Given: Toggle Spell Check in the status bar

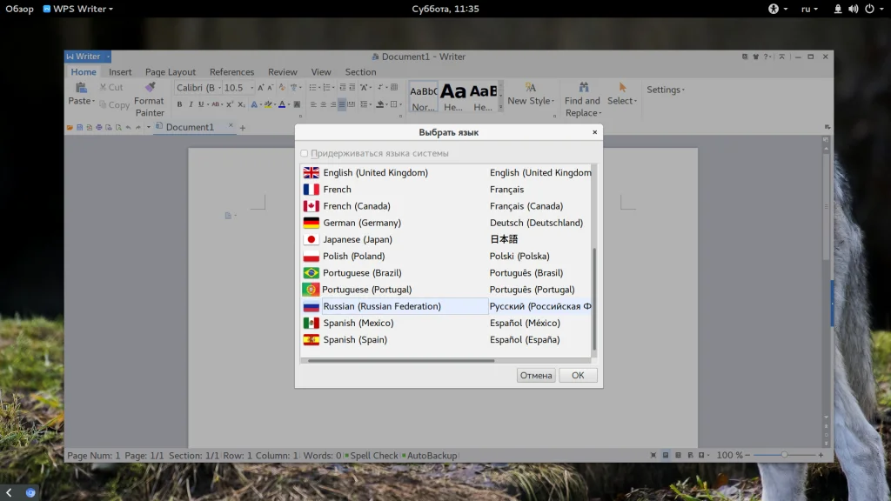Looking at the screenshot, I should pos(373,456).
